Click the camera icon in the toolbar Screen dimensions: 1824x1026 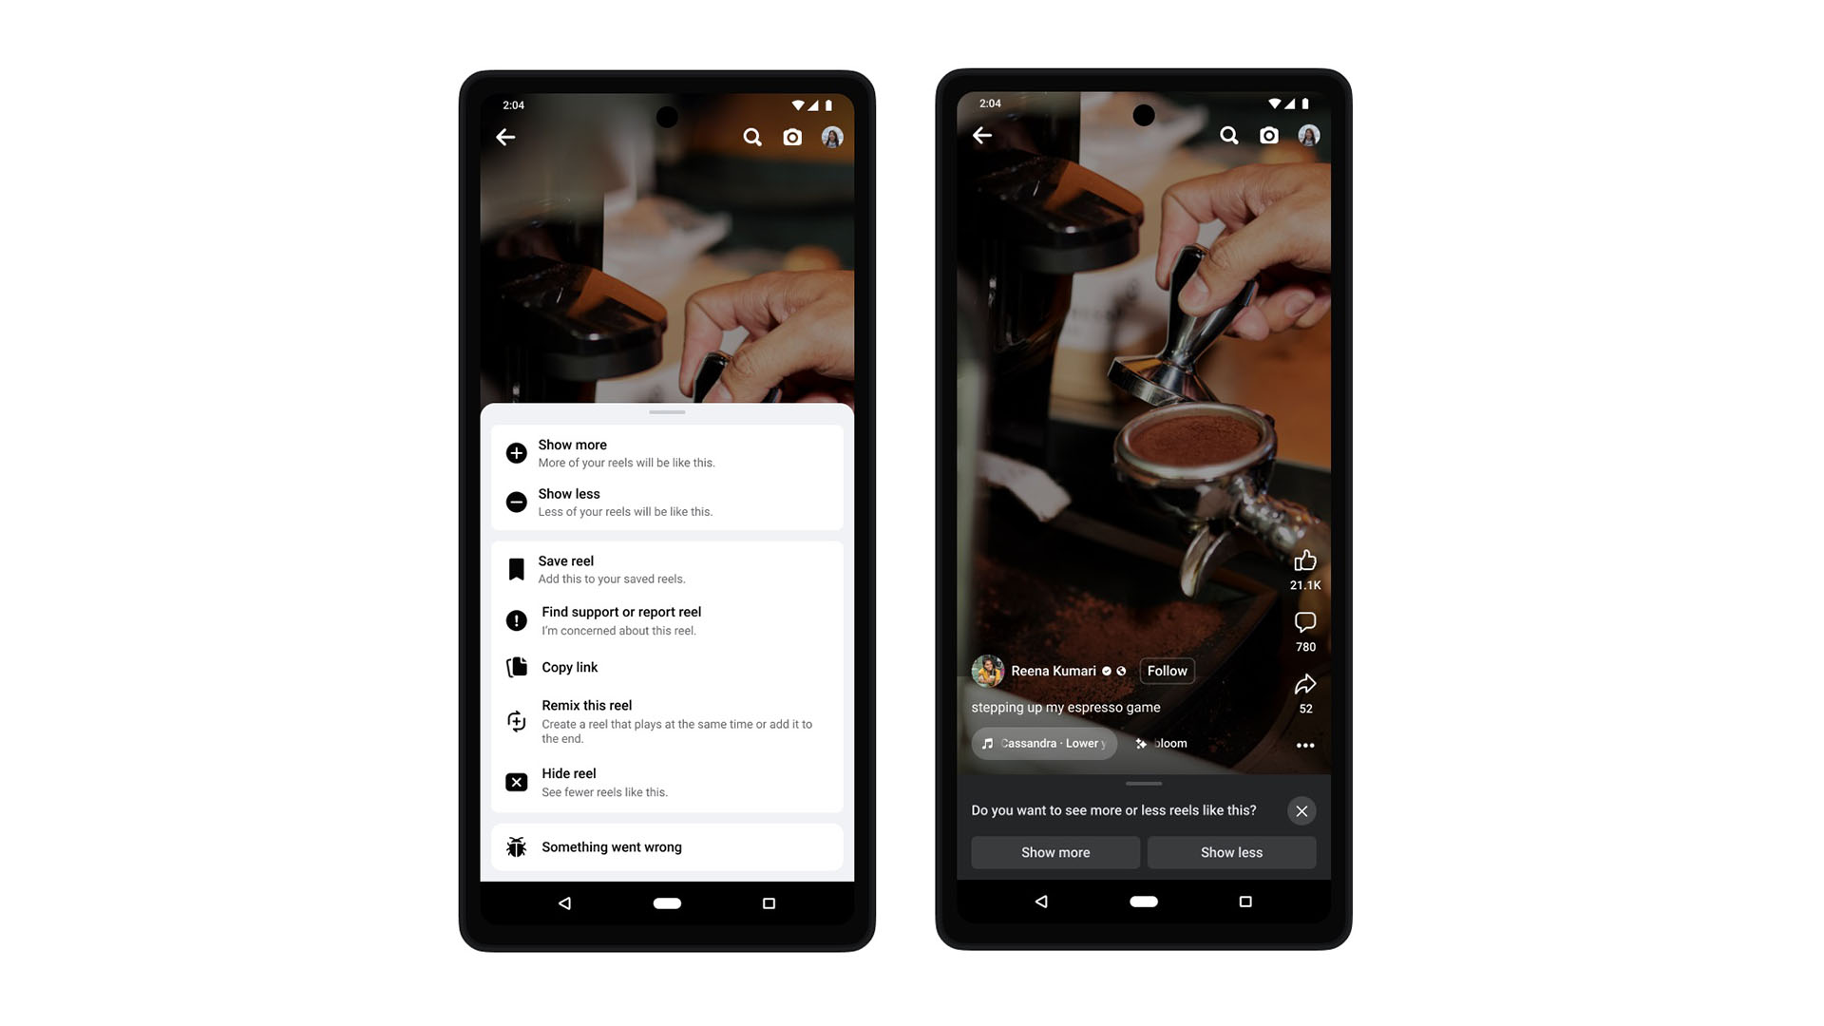(794, 137)
